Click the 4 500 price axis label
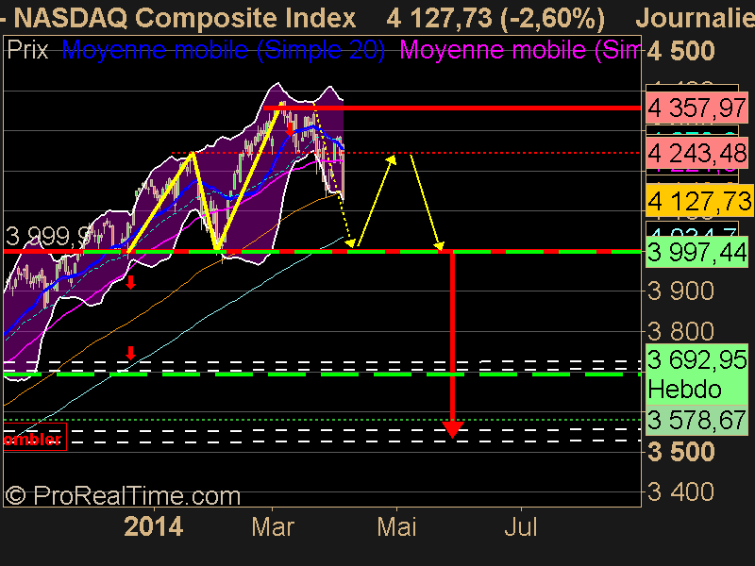The height and width of the screenshot is (566, 755). [x=680, y=51]
